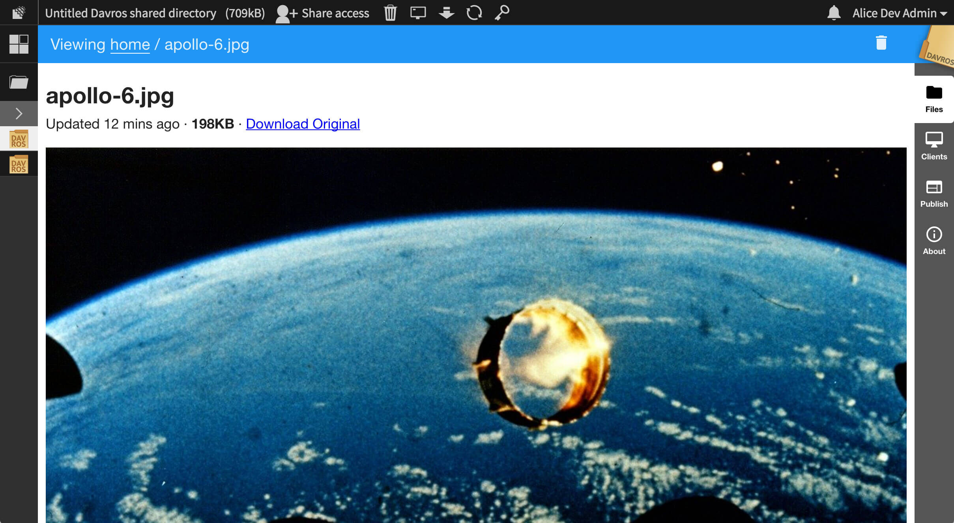Open the Publish tab

934,194
